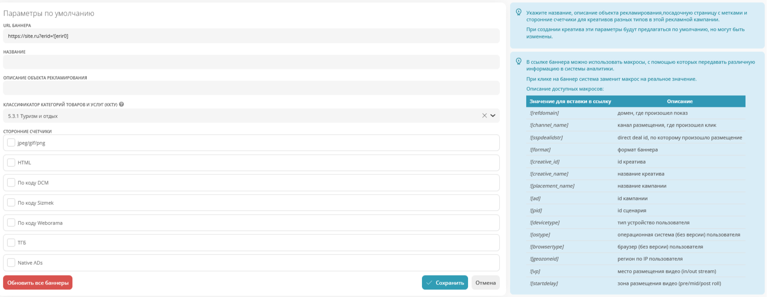The height and width of the screenshot is (297, 767).
Task: Enable the По коду Weborama checkbox
Action: pyautogui.click(x=11, y=222)
